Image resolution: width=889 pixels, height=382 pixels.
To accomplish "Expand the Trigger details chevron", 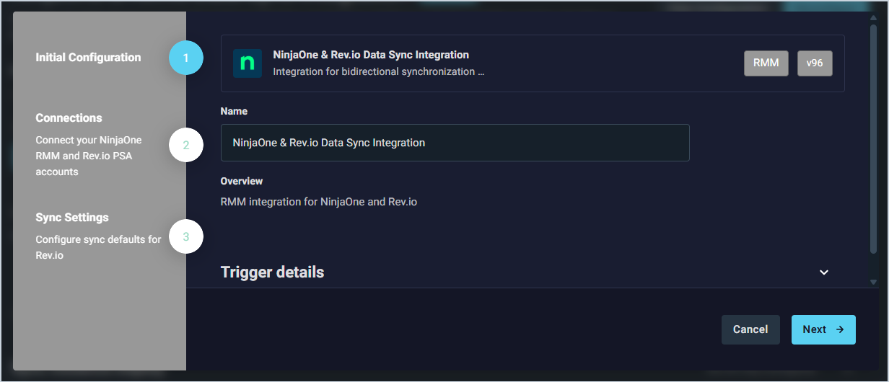I will 824,272.
